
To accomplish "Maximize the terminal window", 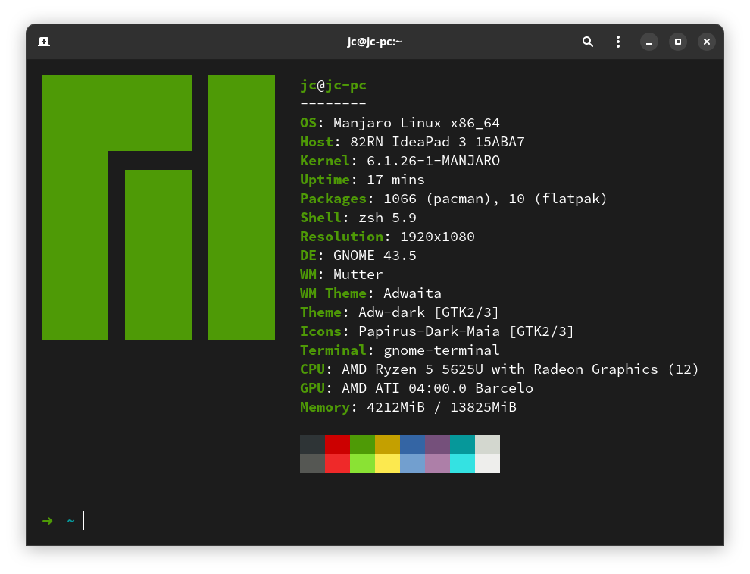I will (678, 42).
